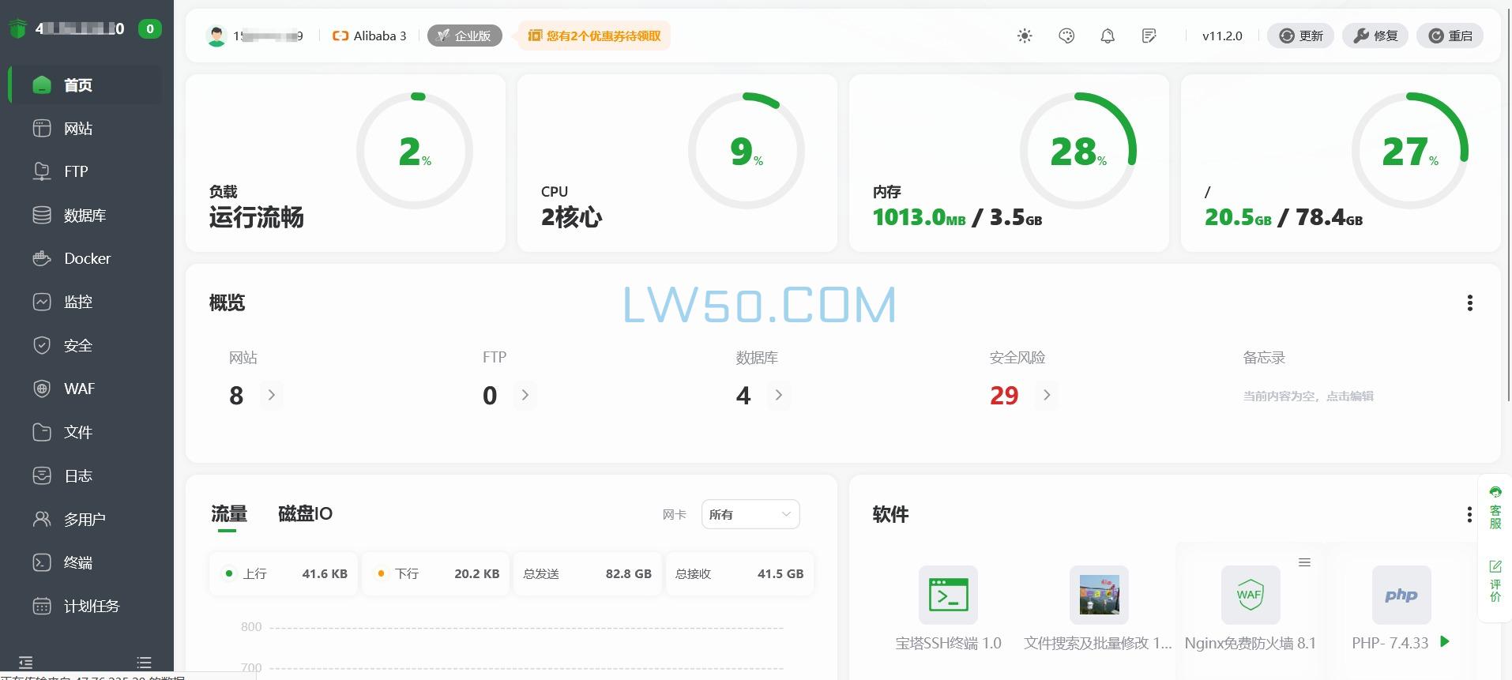Click the memory usage 28% gauge
This screenshot has height=680, width=1512.
point(1078,151)
